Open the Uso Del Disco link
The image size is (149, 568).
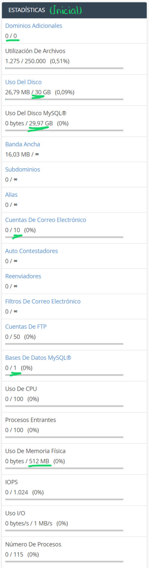pyautogui.click(x=23, y=82)
